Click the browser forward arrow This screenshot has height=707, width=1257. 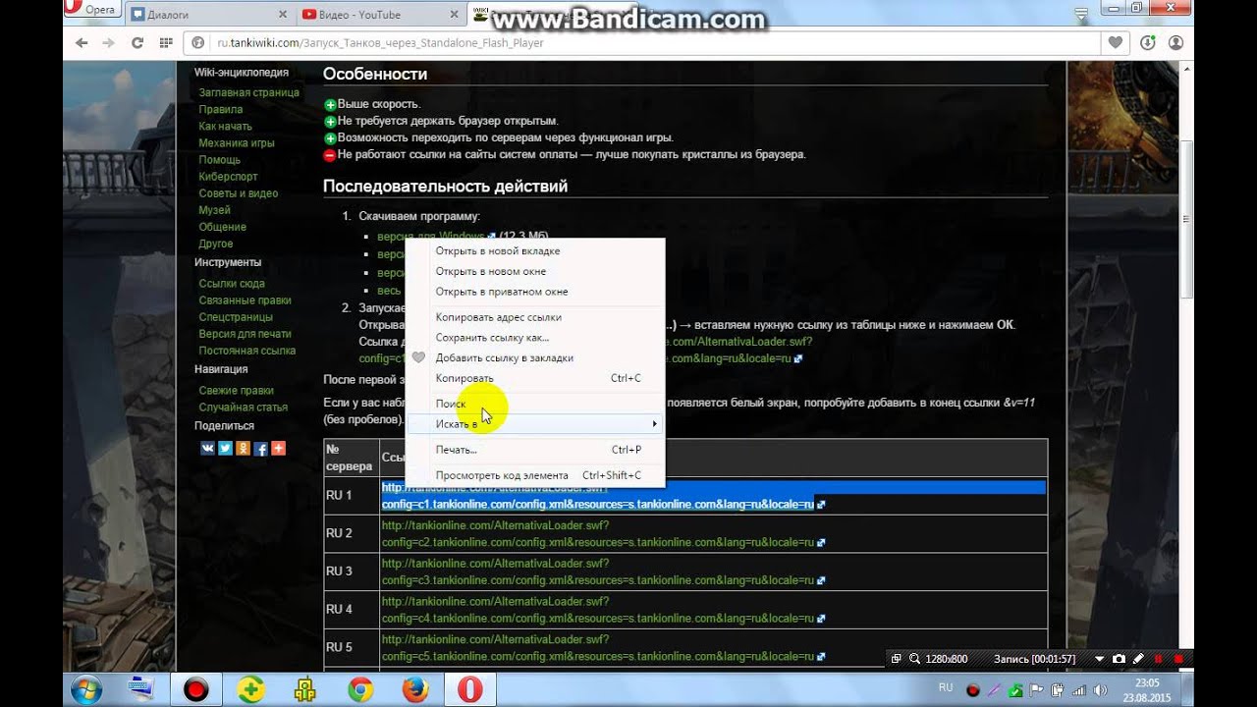(109, 43)
